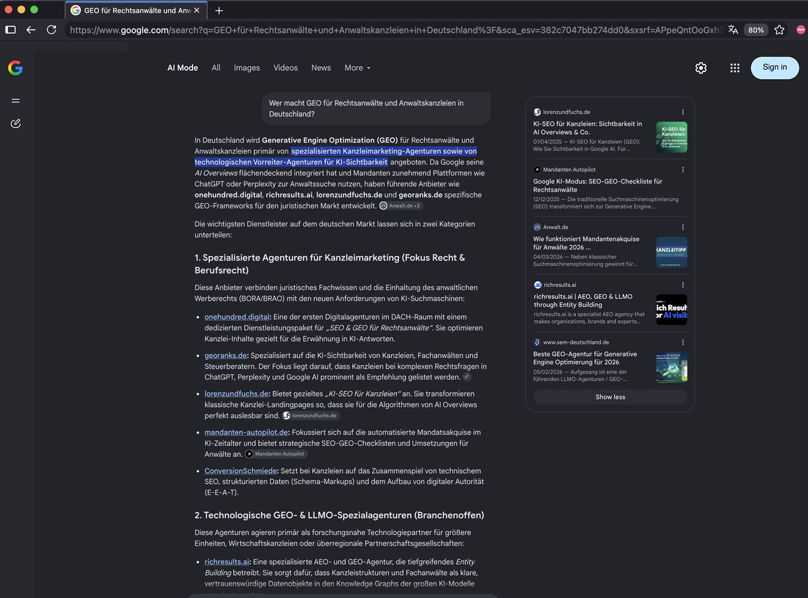This screenshot has height=598, width=808.
Task: Toggle the browser sidebar panel icon
Action: coord(11,30)
